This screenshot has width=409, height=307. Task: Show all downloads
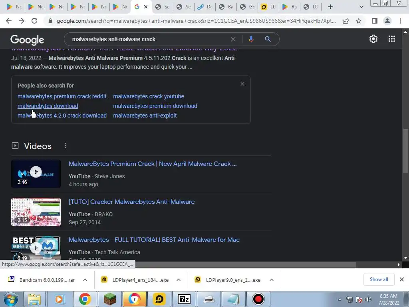(x=379, y=279)
